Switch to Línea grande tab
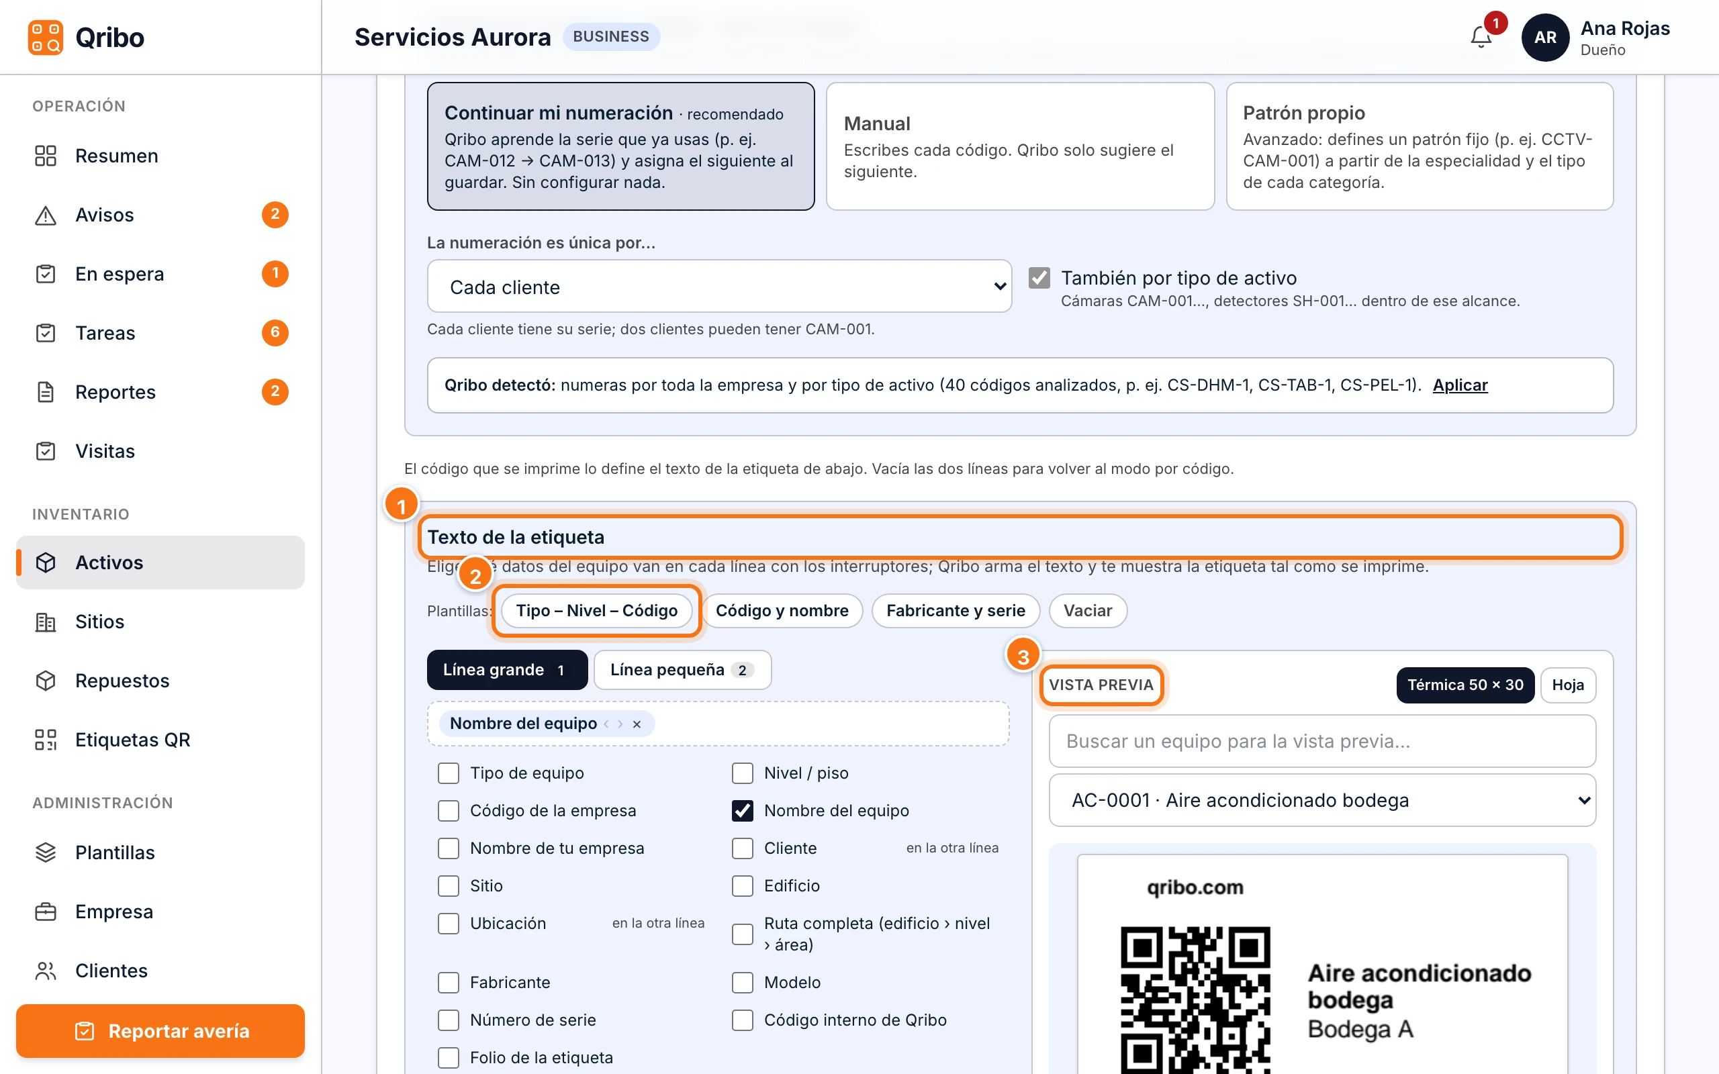The width and height of the screenshot is (1719, 1074). click(x=507, y=670)
